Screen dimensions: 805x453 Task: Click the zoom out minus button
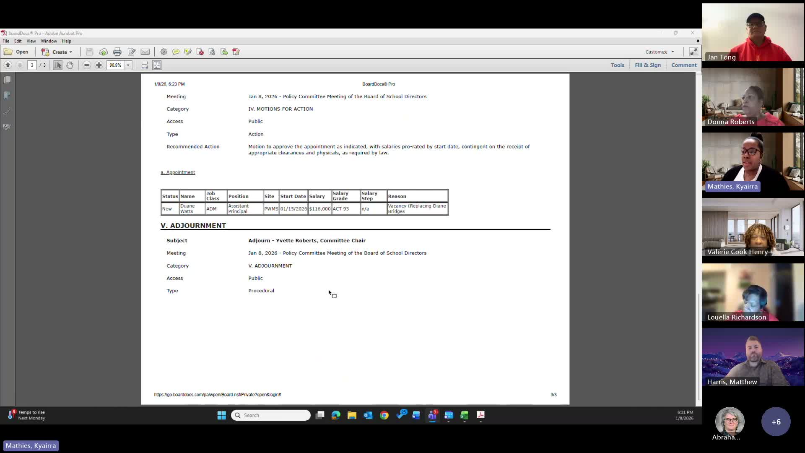[x=87, y=65]
